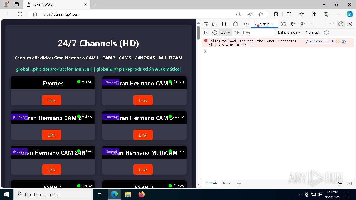Create a live expression with eye icon
This screenshot has height=200, width=356.
pyautogui.click(x=237, y=32)
